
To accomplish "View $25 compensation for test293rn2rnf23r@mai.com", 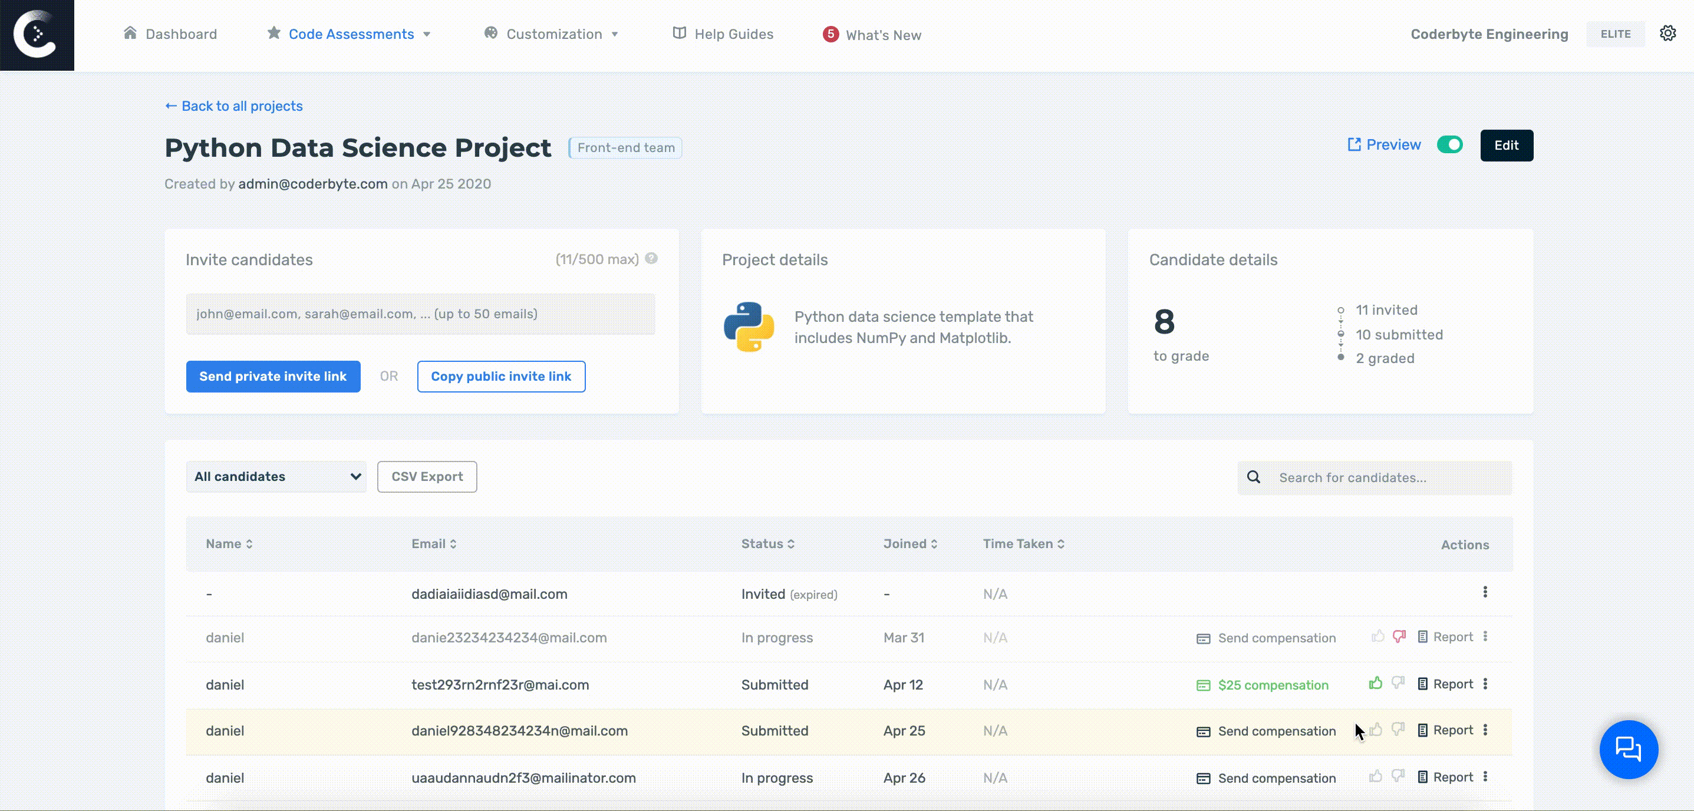I will tap(1262, 685).
